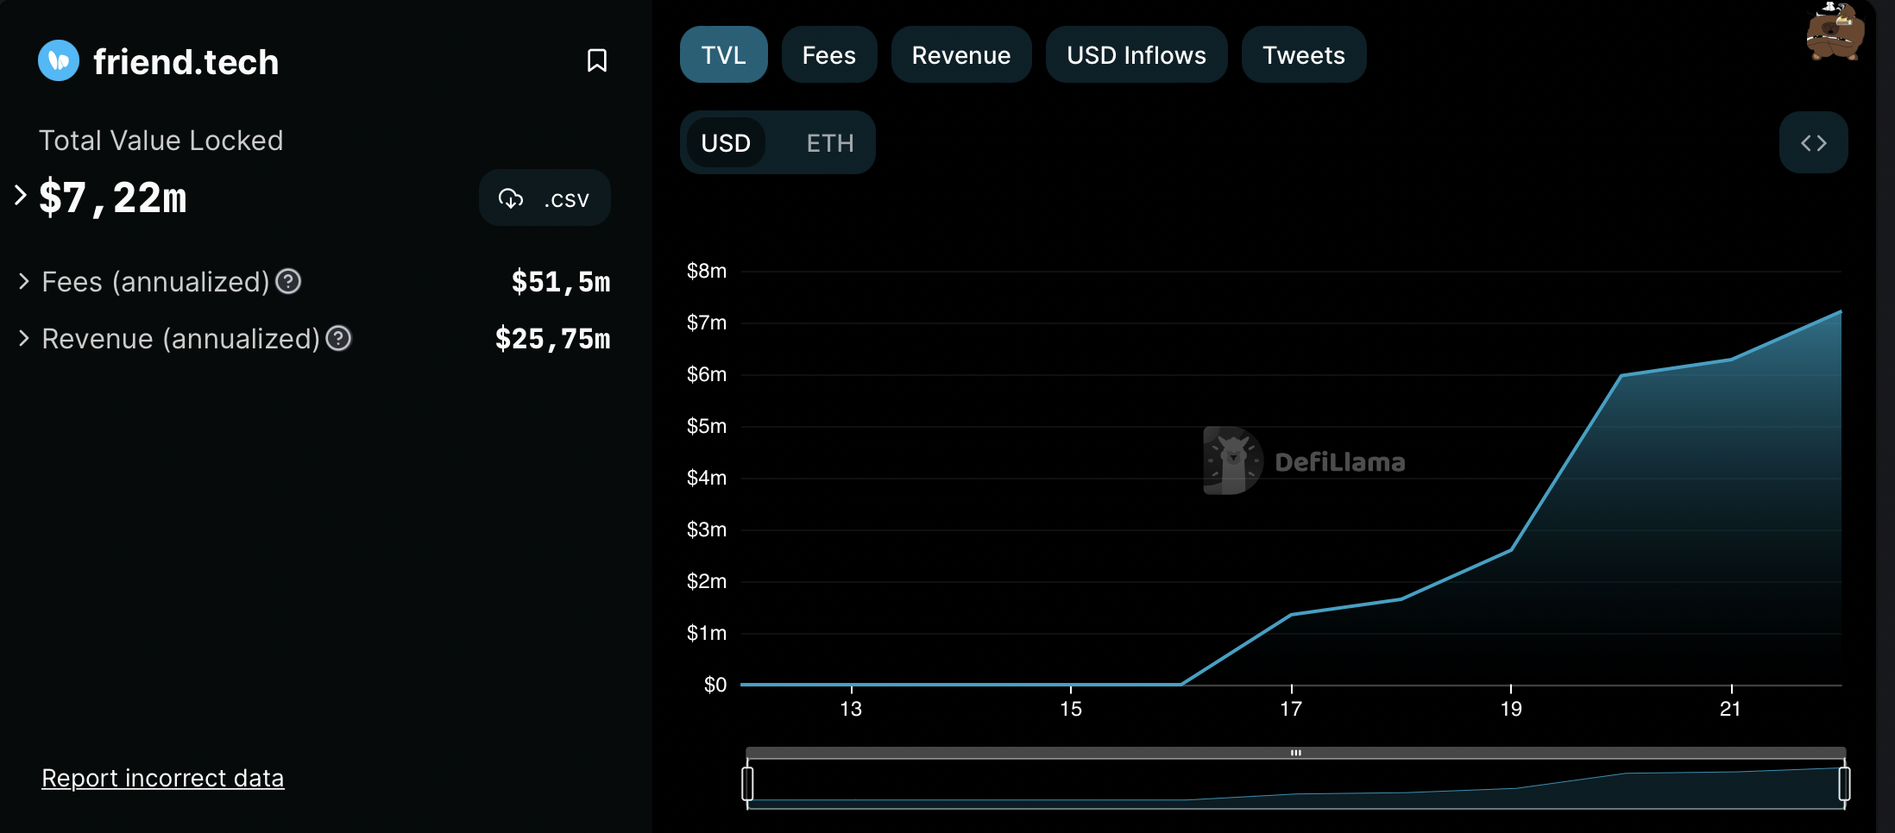Click the 17 x-axis date label
1895x833 pixels.
coord(1291,709)
